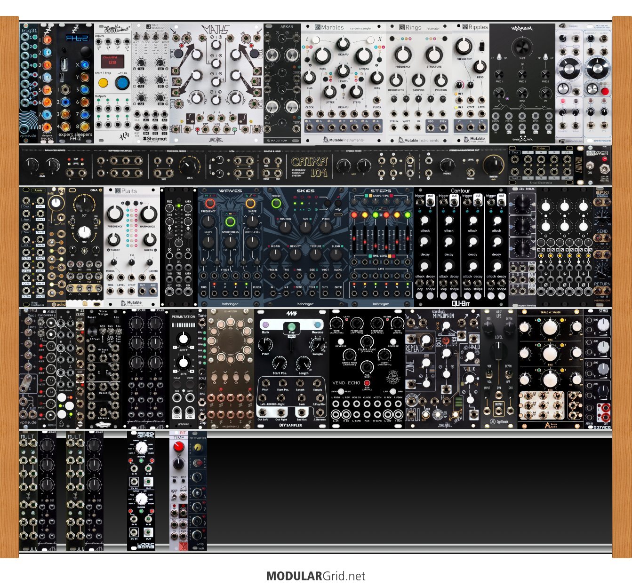This screenshot has height=586, width=632.
Task: Click the MIX knob on Veno-Echo
Action: tap(367, 366)
